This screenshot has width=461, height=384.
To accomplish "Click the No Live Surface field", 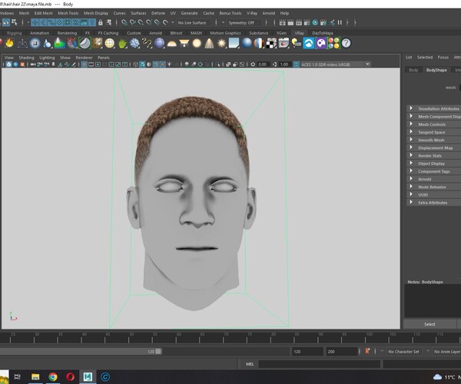I will [x=195, y=22].
